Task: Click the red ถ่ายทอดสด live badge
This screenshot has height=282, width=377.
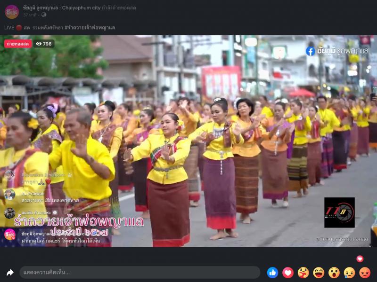Action: (18, 44)
